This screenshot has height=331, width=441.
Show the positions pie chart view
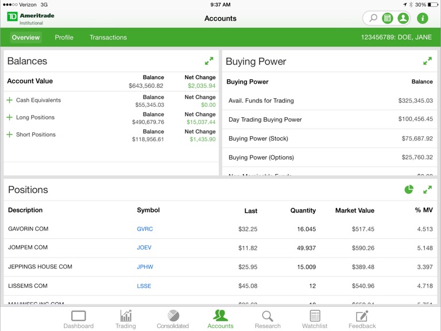coord(409,190)
